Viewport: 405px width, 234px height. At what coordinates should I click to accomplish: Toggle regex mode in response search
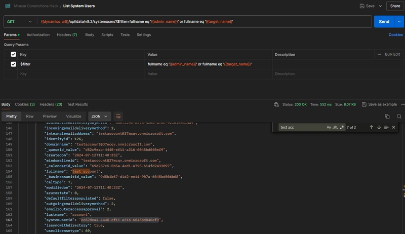pyautogui.click(x=342, y=127)
